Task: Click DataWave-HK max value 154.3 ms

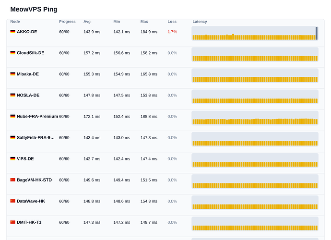Action: click(149, 201)
